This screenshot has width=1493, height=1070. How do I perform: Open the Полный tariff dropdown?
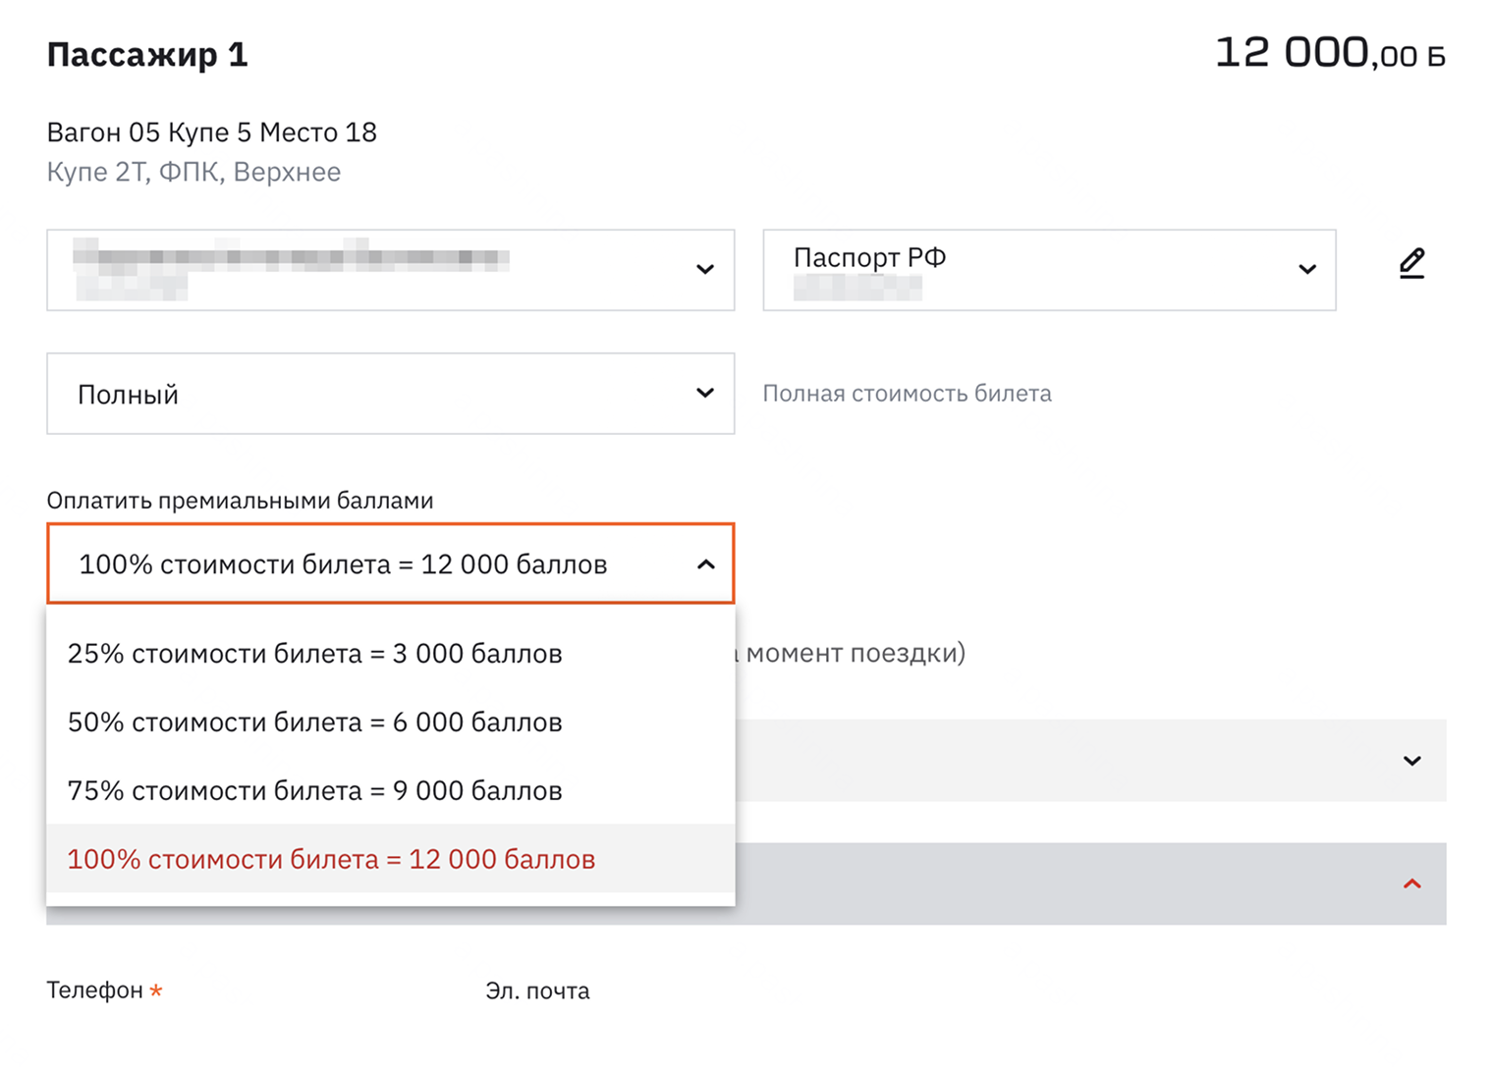tap(373, 394)
